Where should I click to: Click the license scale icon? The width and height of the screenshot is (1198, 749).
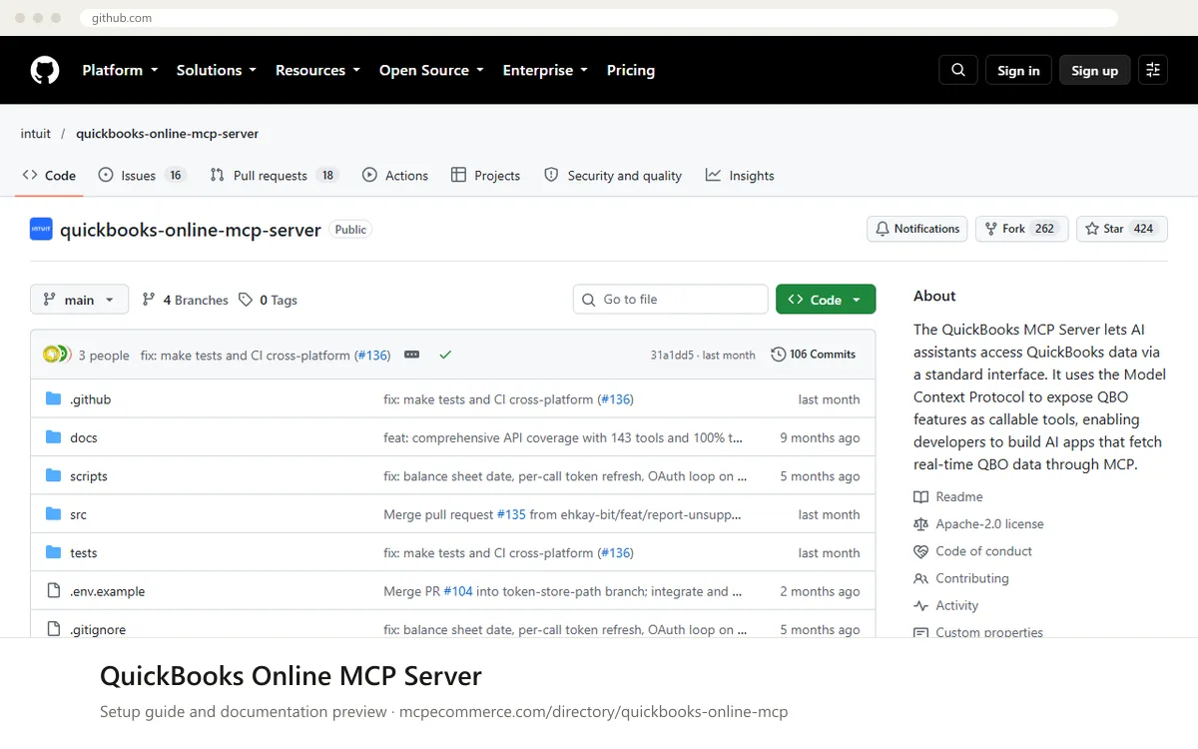920,524
